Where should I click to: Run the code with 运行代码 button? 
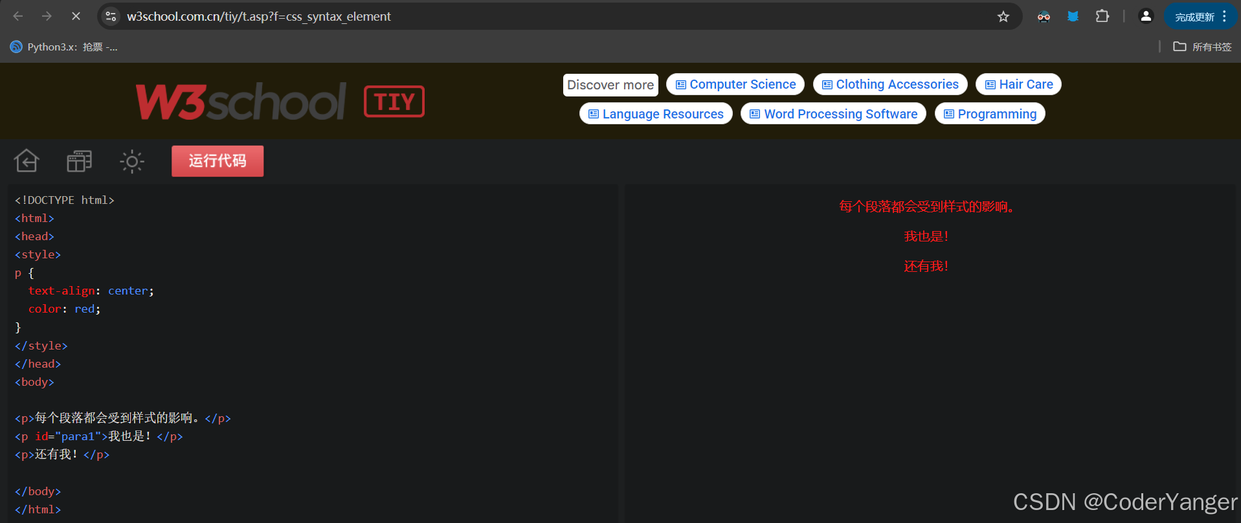218,161
